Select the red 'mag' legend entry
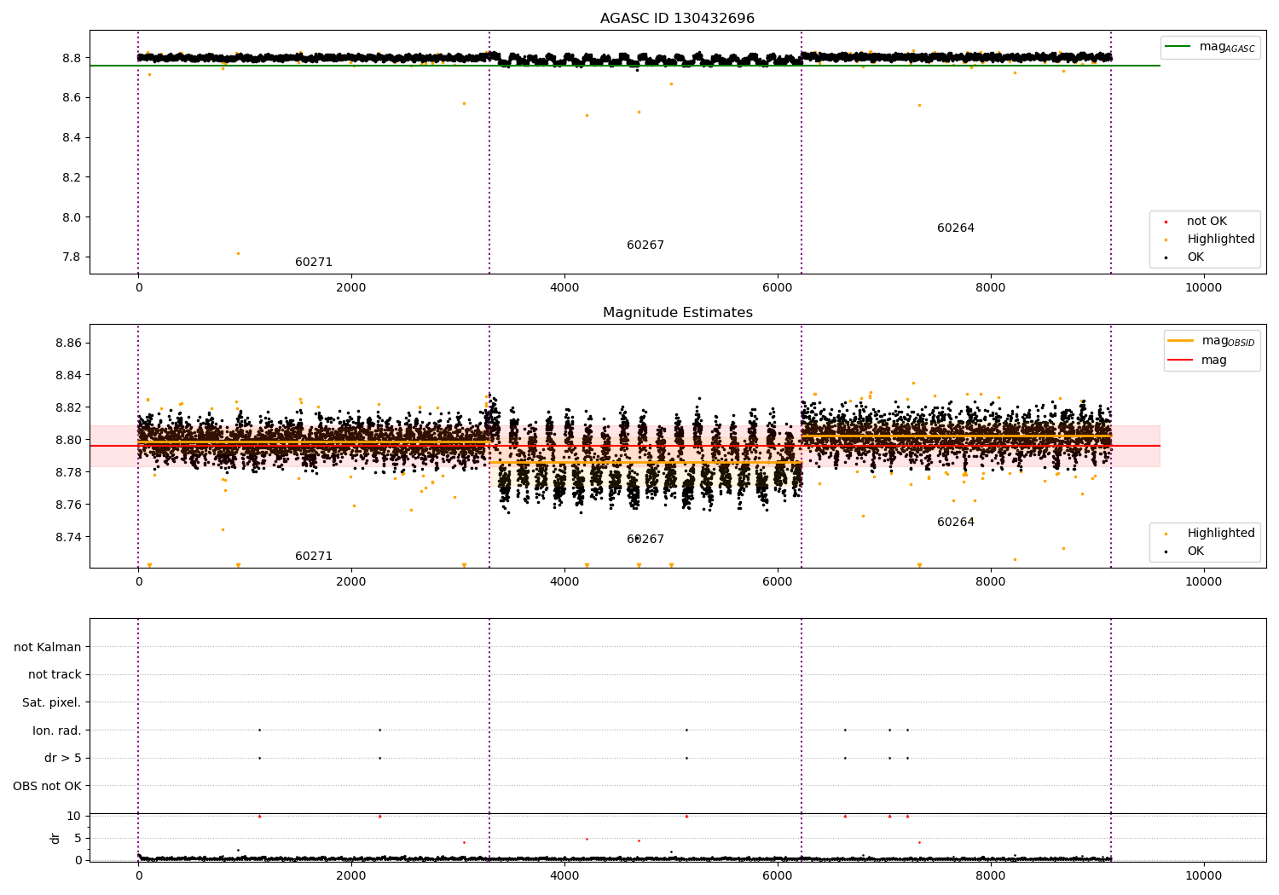Screen dimensions: 1279x895 1214,361
